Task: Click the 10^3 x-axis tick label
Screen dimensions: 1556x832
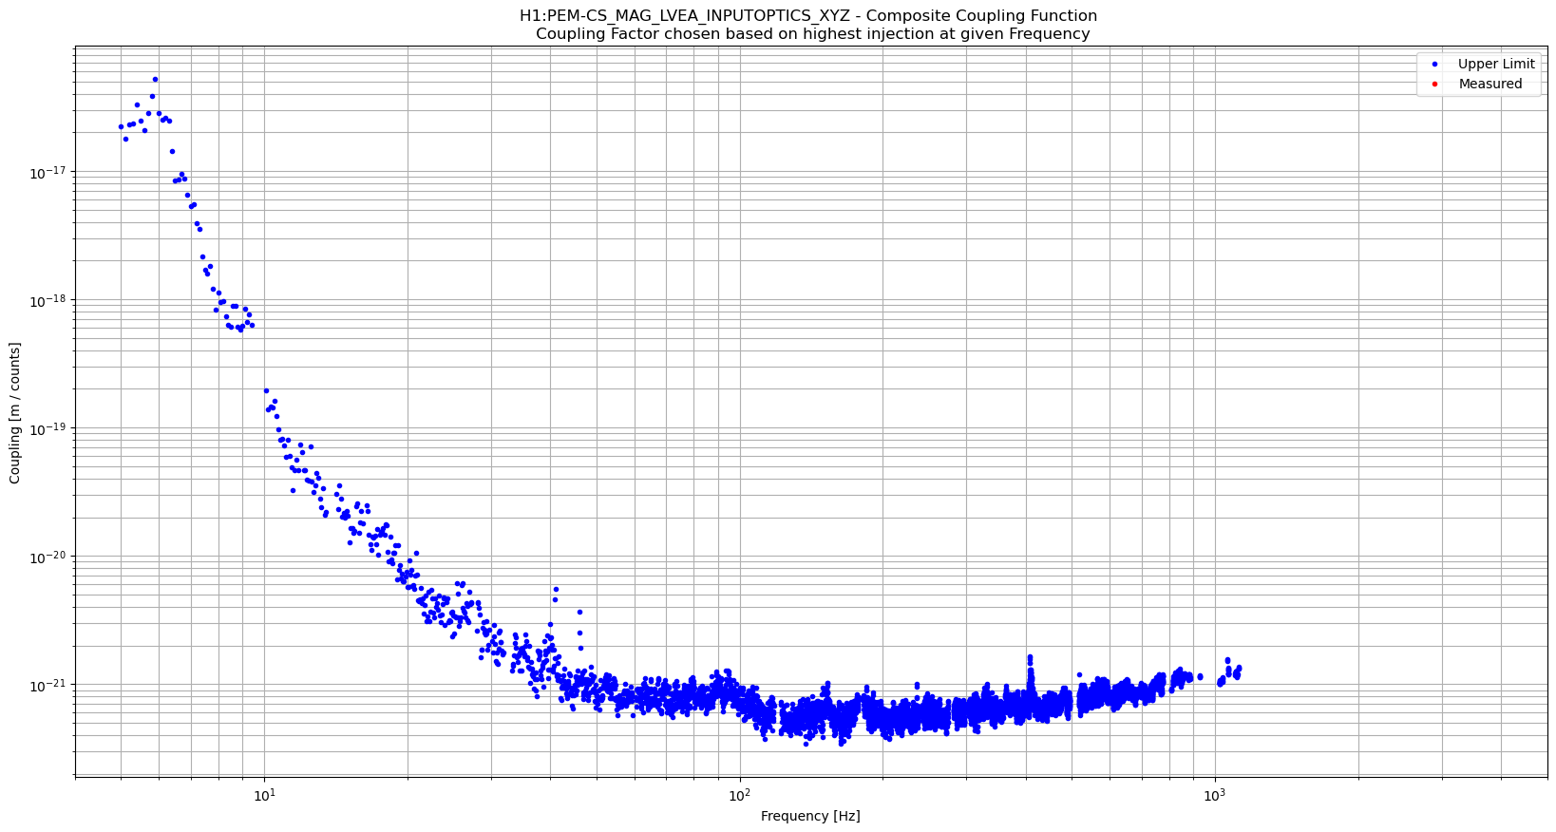Action: pos(1214,795)
